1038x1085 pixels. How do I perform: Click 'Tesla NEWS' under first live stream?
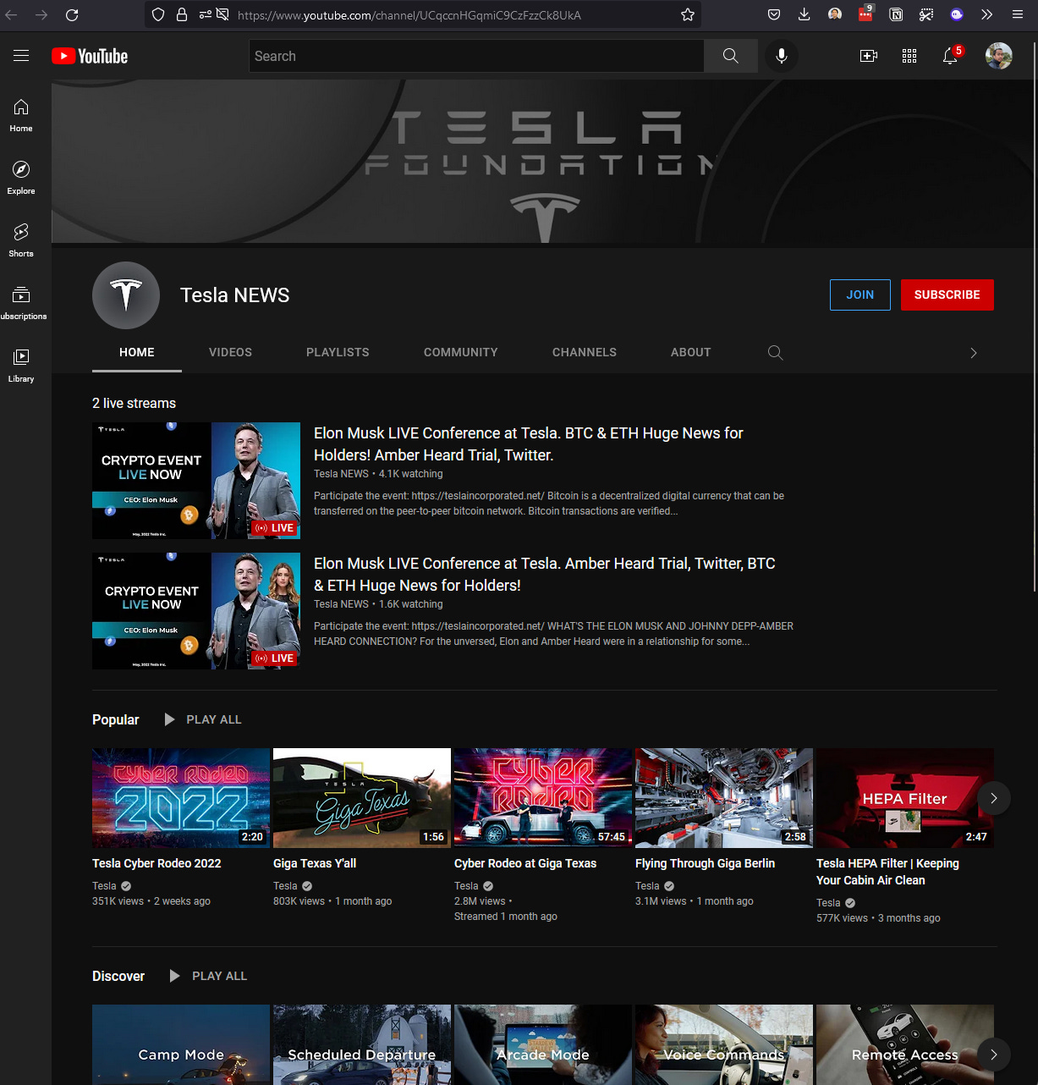[x=341, y=474]
